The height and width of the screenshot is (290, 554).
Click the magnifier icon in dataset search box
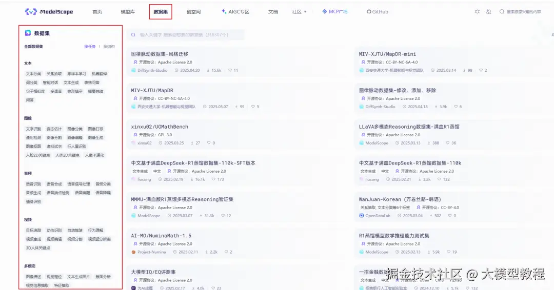click(x=133, y=34)
